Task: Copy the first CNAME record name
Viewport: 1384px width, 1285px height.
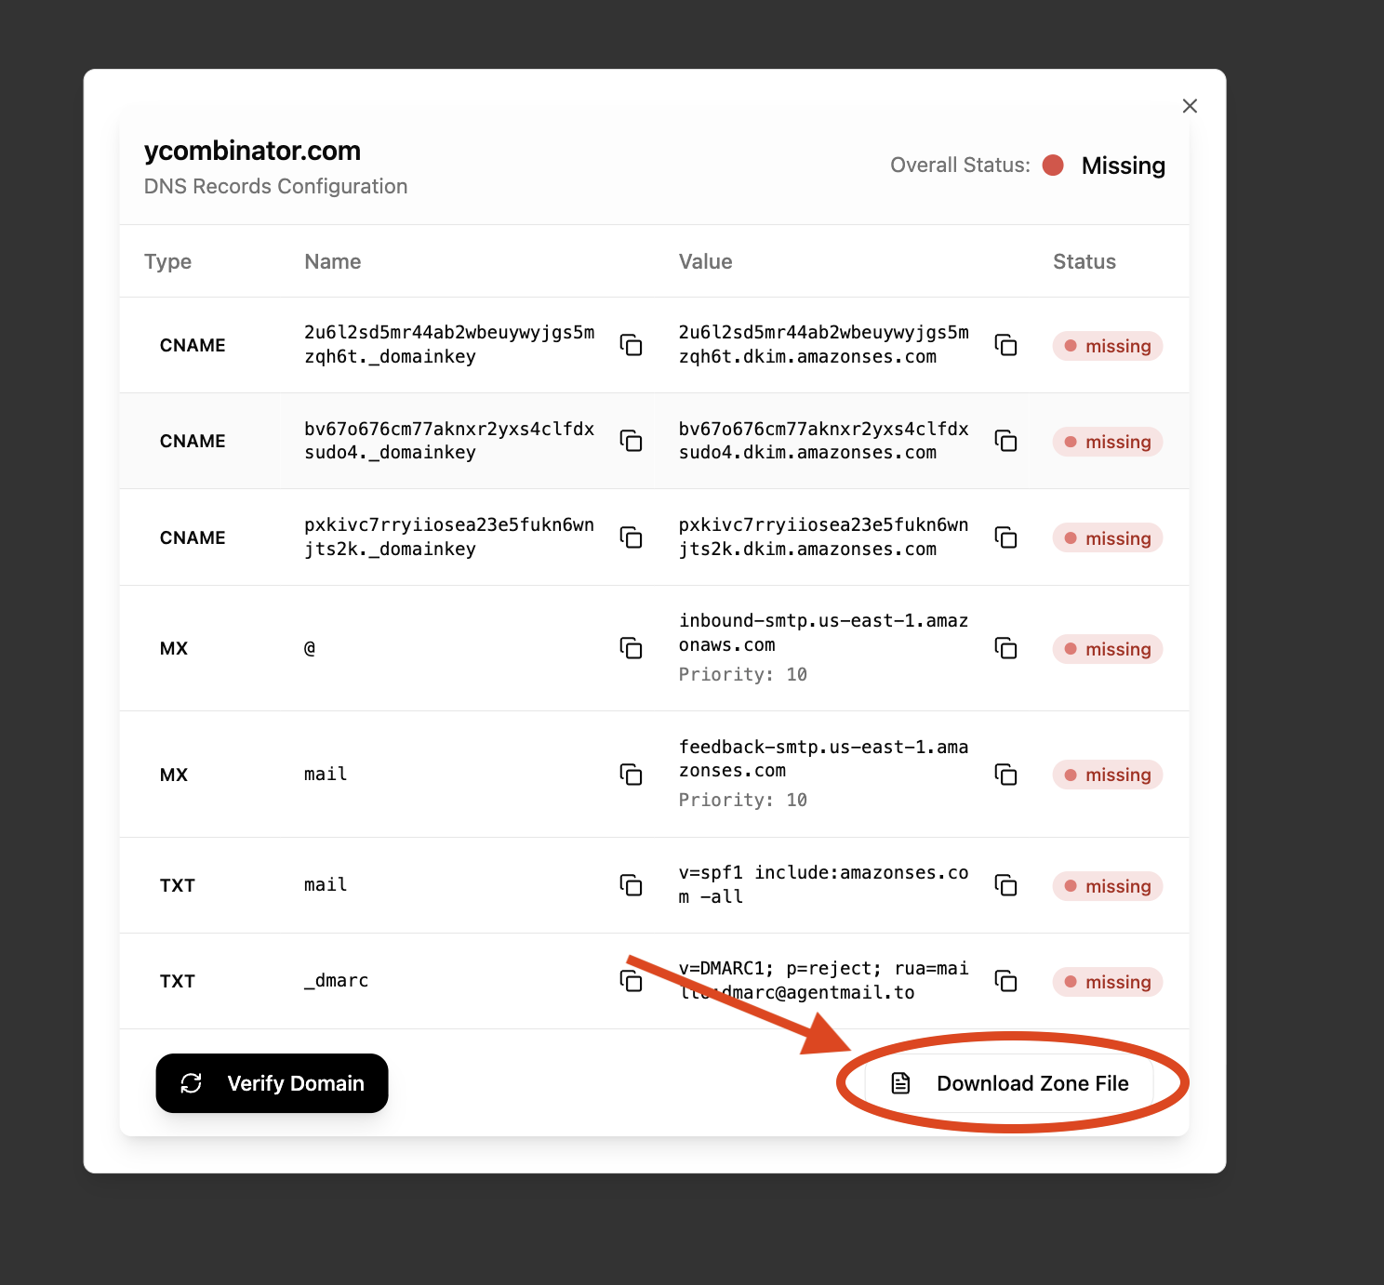Action: pyautogui.click(x=632, y=345)
